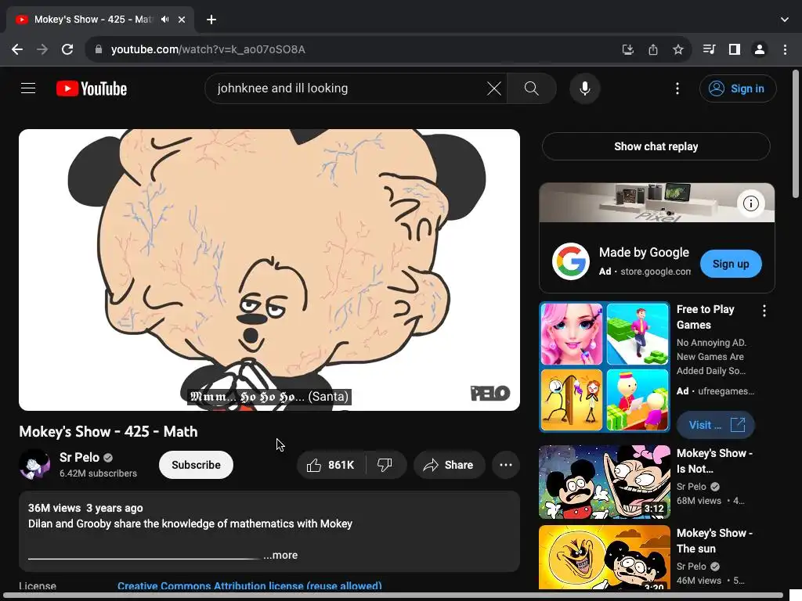
Task: Open Pixel ad banner image
Action: pyautogui.click(x=657, y=203)
